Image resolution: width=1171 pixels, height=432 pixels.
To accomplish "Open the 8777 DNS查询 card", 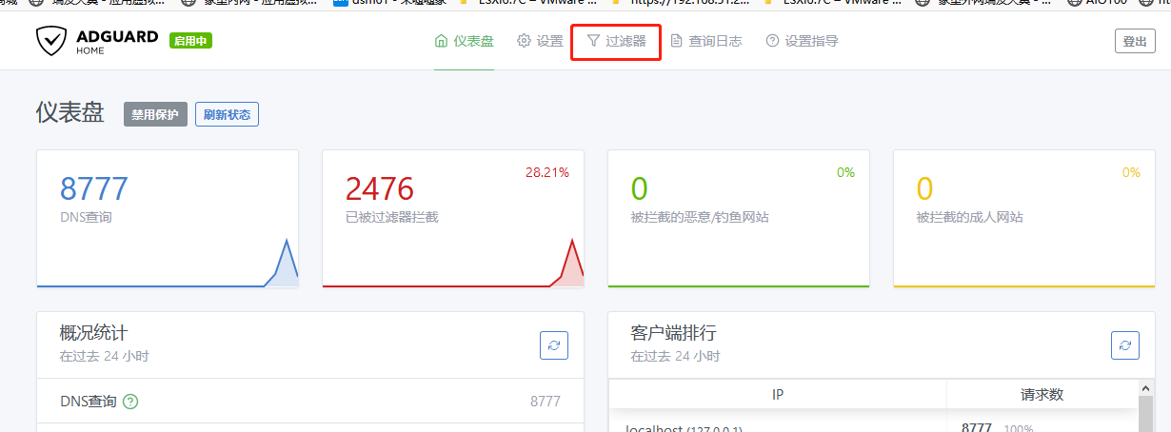I will (x=168, y=219).
